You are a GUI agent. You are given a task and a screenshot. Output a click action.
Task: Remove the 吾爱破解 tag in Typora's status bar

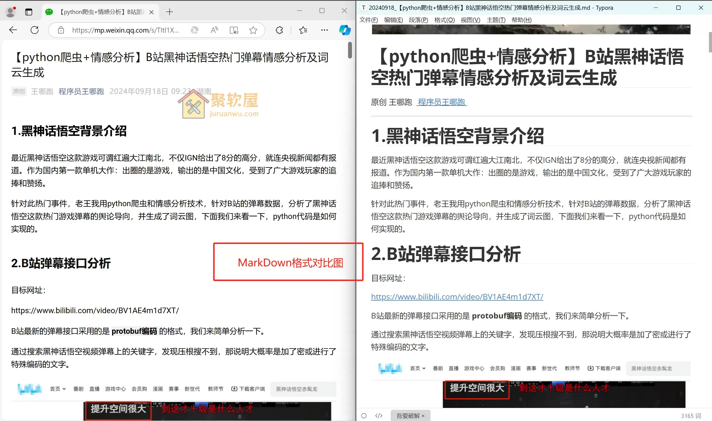tap(423, 415)
